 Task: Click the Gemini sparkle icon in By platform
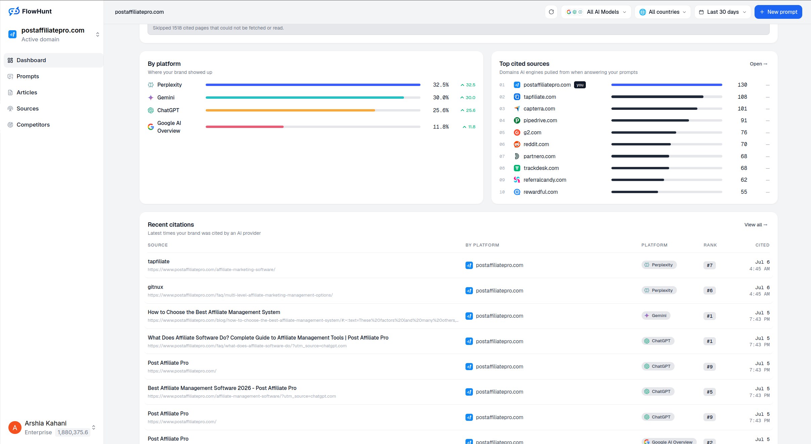(151, 97)
